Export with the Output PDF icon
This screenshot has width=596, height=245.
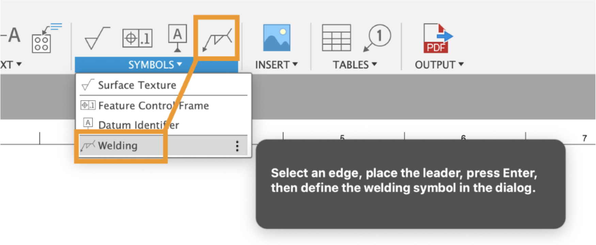coord(438,38)
